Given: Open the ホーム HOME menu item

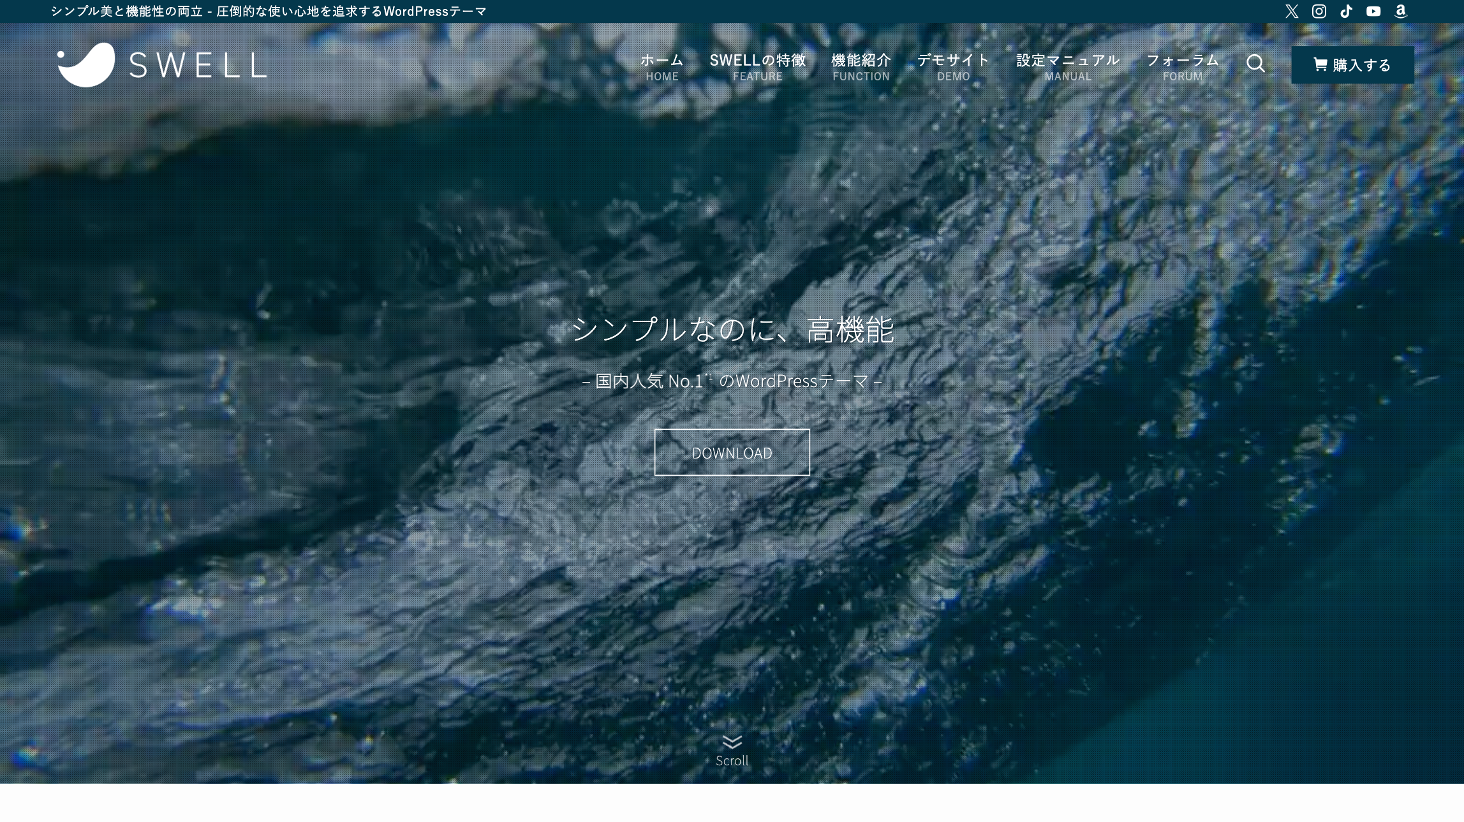Looking at the screenshot, I should [662, 67].
